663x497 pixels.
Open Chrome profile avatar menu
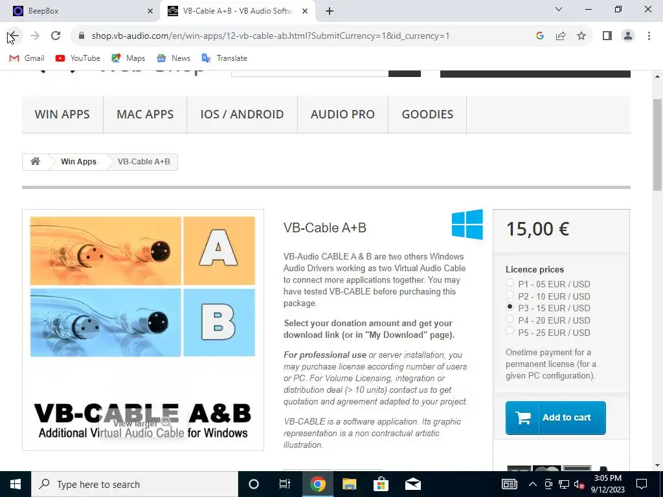pyautogui.click(x=628, y=36)
